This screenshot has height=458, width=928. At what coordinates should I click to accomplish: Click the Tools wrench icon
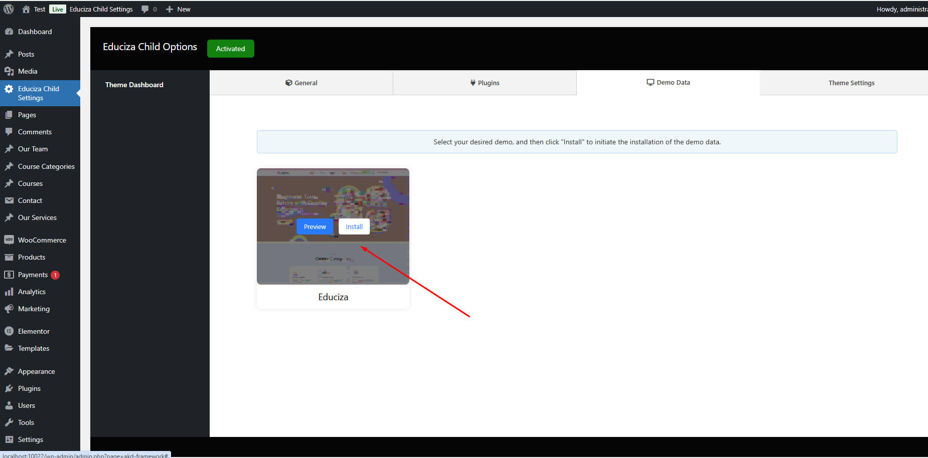click(x=9, y=422)
